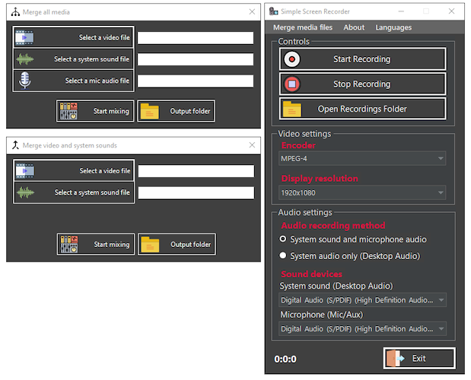
Task: Expand the System sound (Desktop Audio) device dropdown
Action: pyautogui.click(x=362, y=300)
